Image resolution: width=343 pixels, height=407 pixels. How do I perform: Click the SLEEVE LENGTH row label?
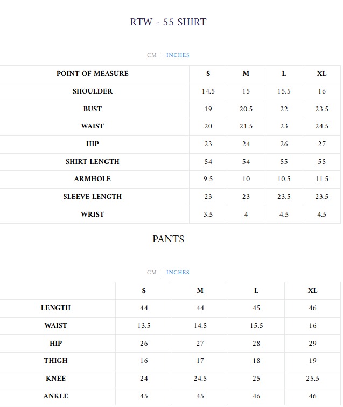click(93, 197)
